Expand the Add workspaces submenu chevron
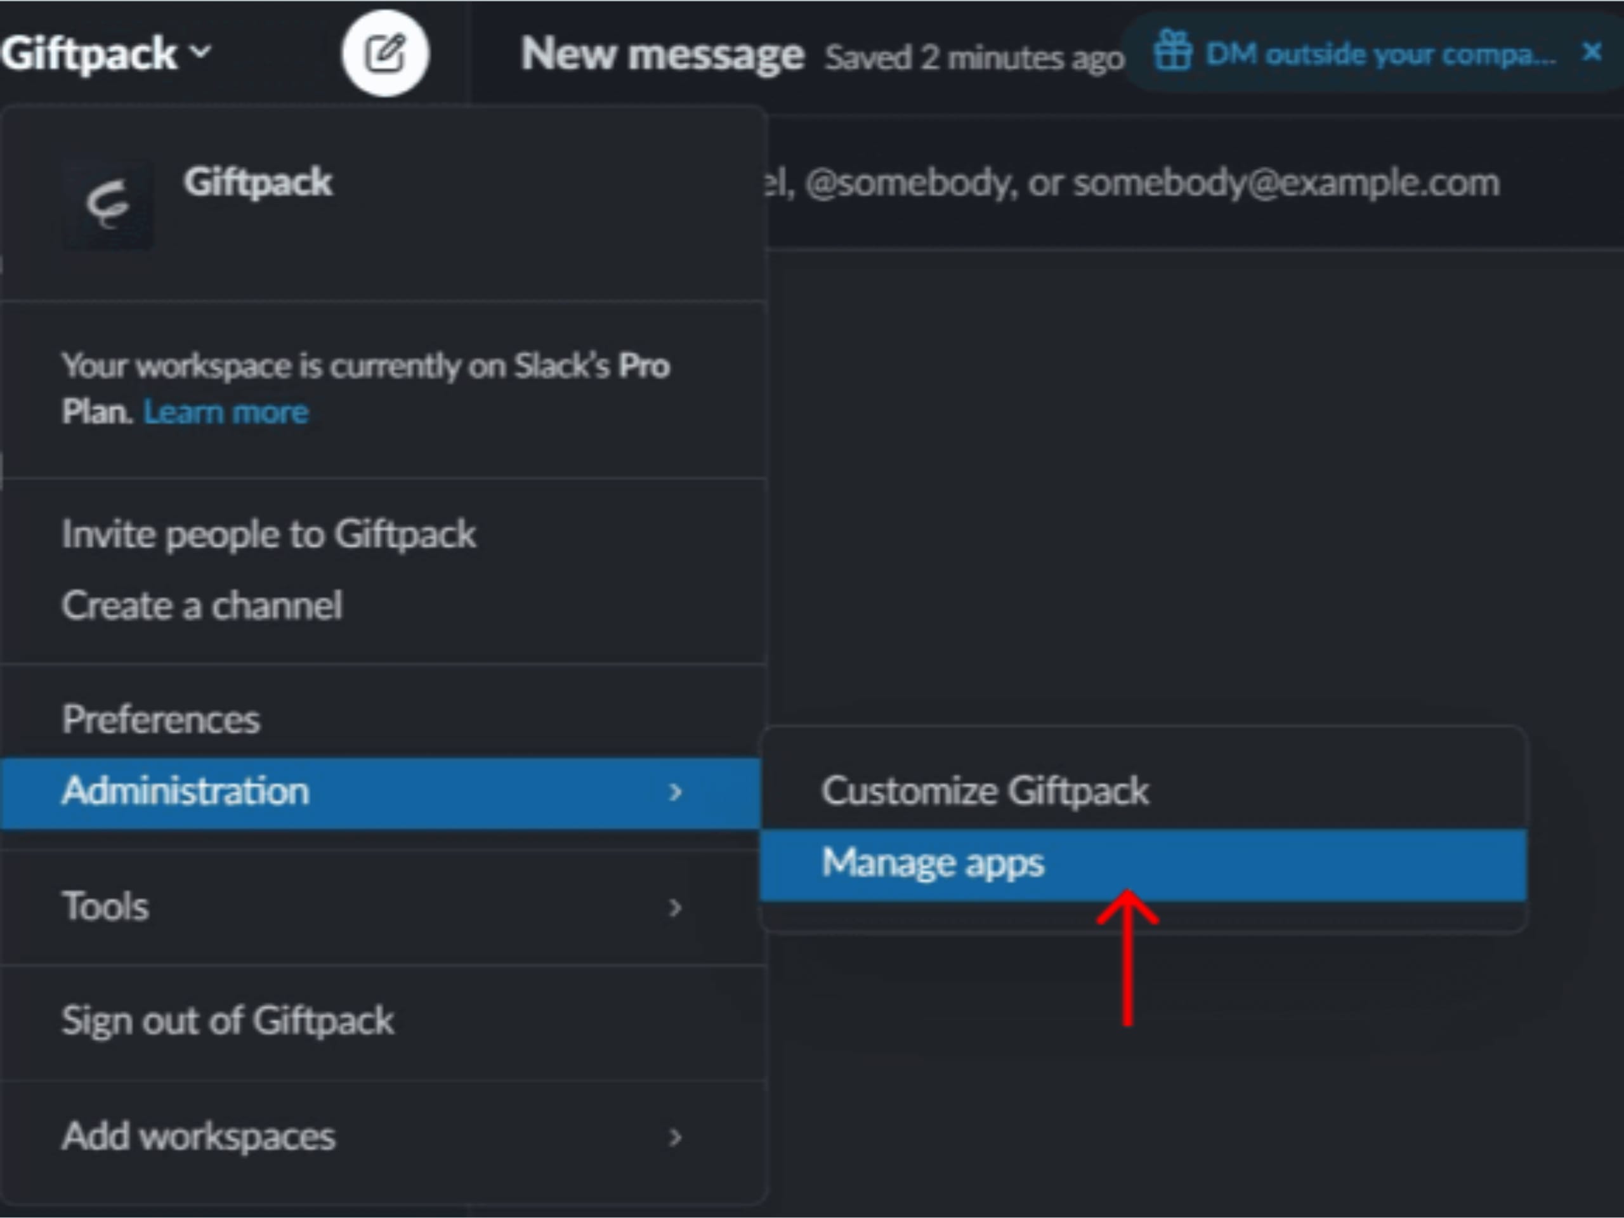This screenshot has width=1624, height=1218. (676, 1137)
